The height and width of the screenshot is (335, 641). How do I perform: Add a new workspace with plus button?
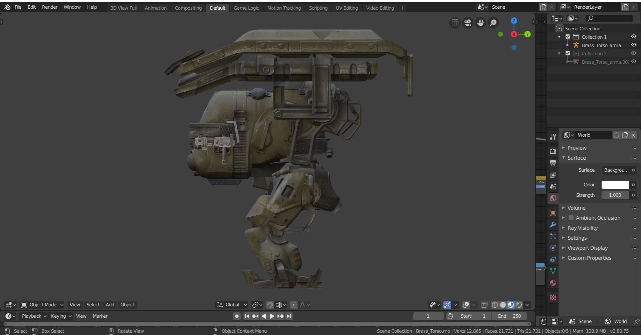click(x=403, y=8)
